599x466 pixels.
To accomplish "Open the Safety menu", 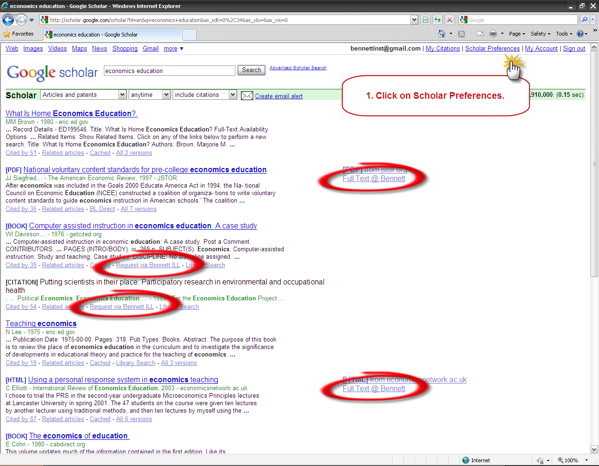I will (541, 34).
